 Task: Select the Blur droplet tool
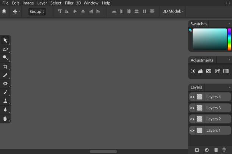[5, 109]
